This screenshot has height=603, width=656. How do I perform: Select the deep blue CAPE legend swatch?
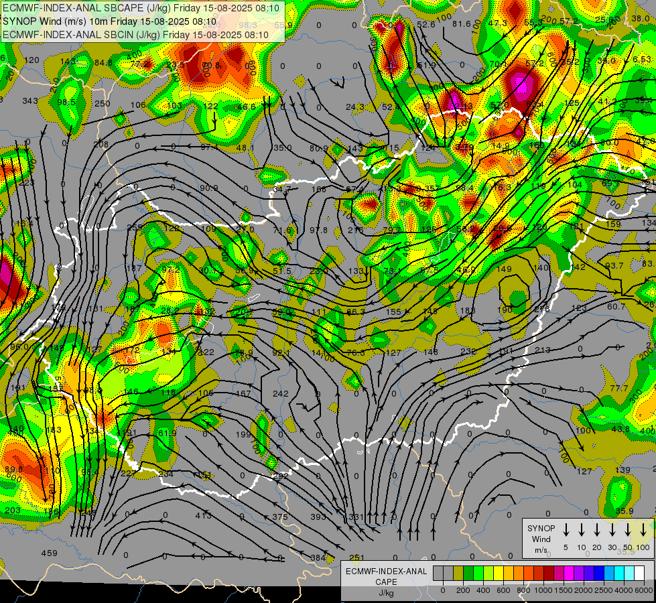599,574
